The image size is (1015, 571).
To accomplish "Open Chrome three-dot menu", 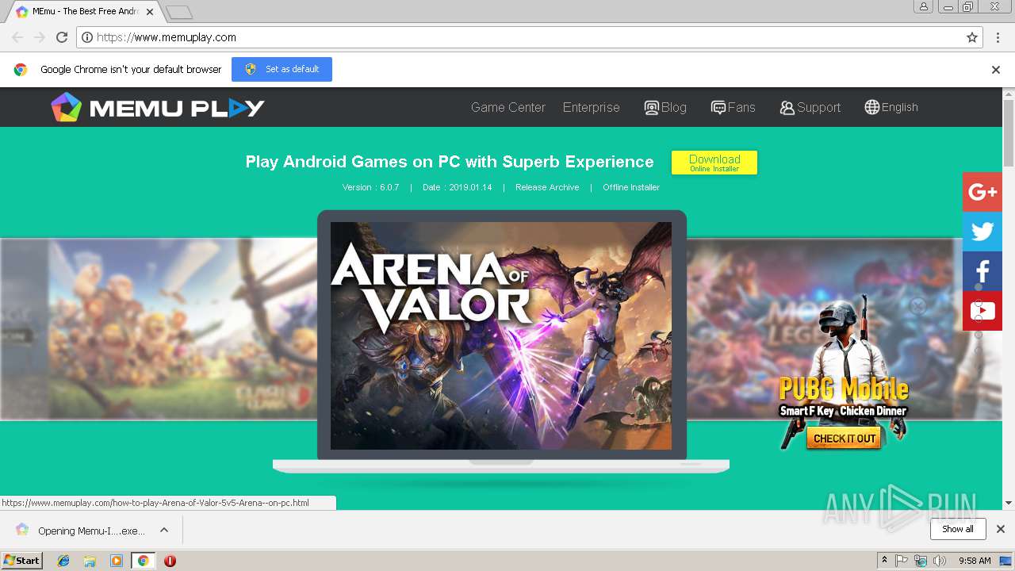I will coord(998,37).
